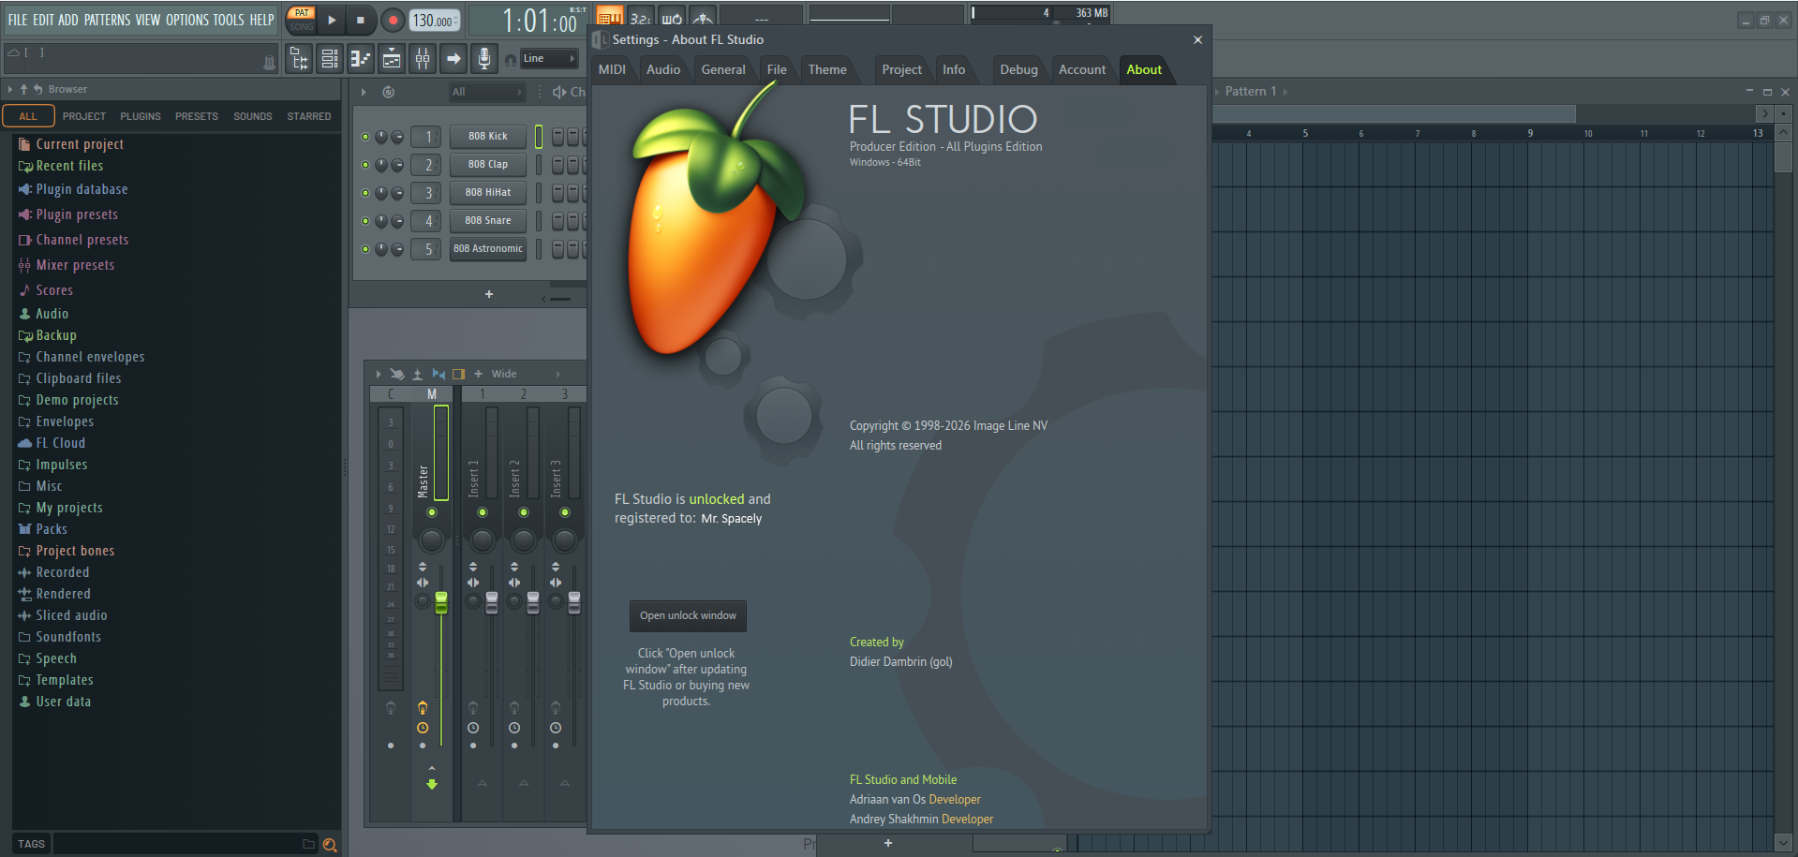
Task: Show SOUNDS in the Browser
Action: point(253,117)
